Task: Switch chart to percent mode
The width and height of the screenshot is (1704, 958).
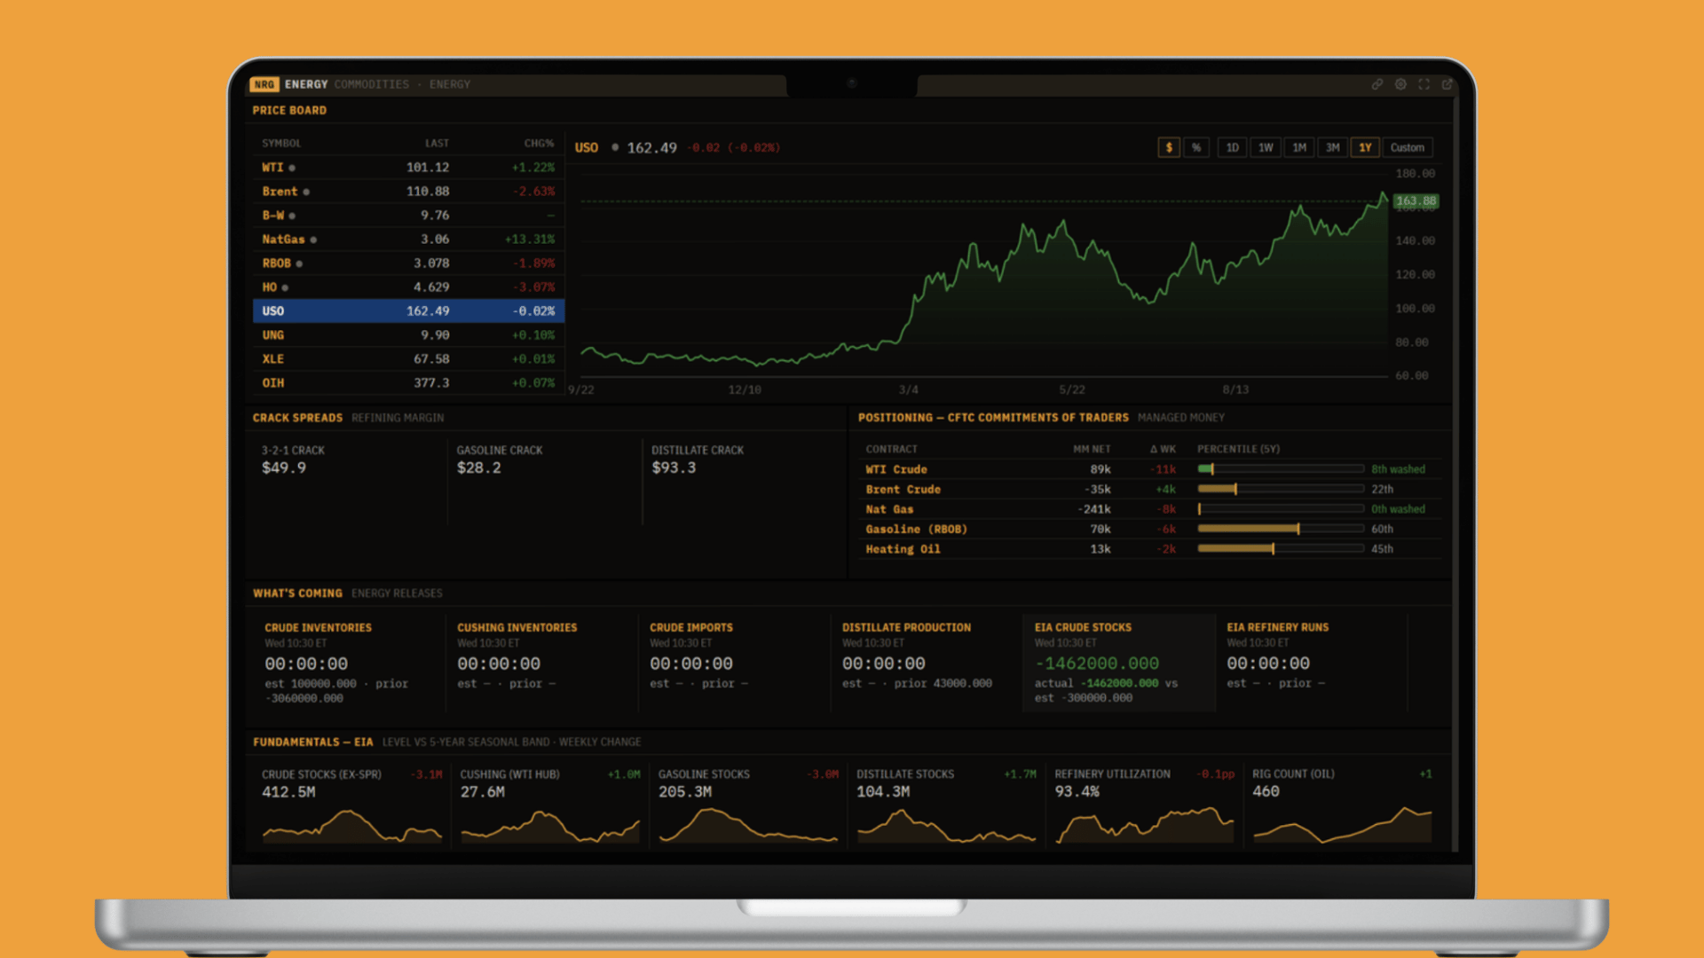Action: click(x=1196, y=147)
